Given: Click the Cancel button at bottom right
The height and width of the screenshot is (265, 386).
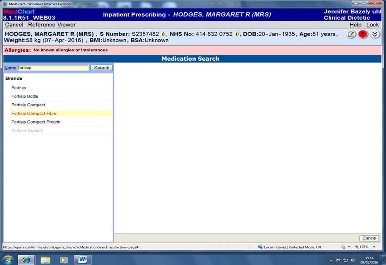Looking at the screenshot, I should [x=369, y=238].
